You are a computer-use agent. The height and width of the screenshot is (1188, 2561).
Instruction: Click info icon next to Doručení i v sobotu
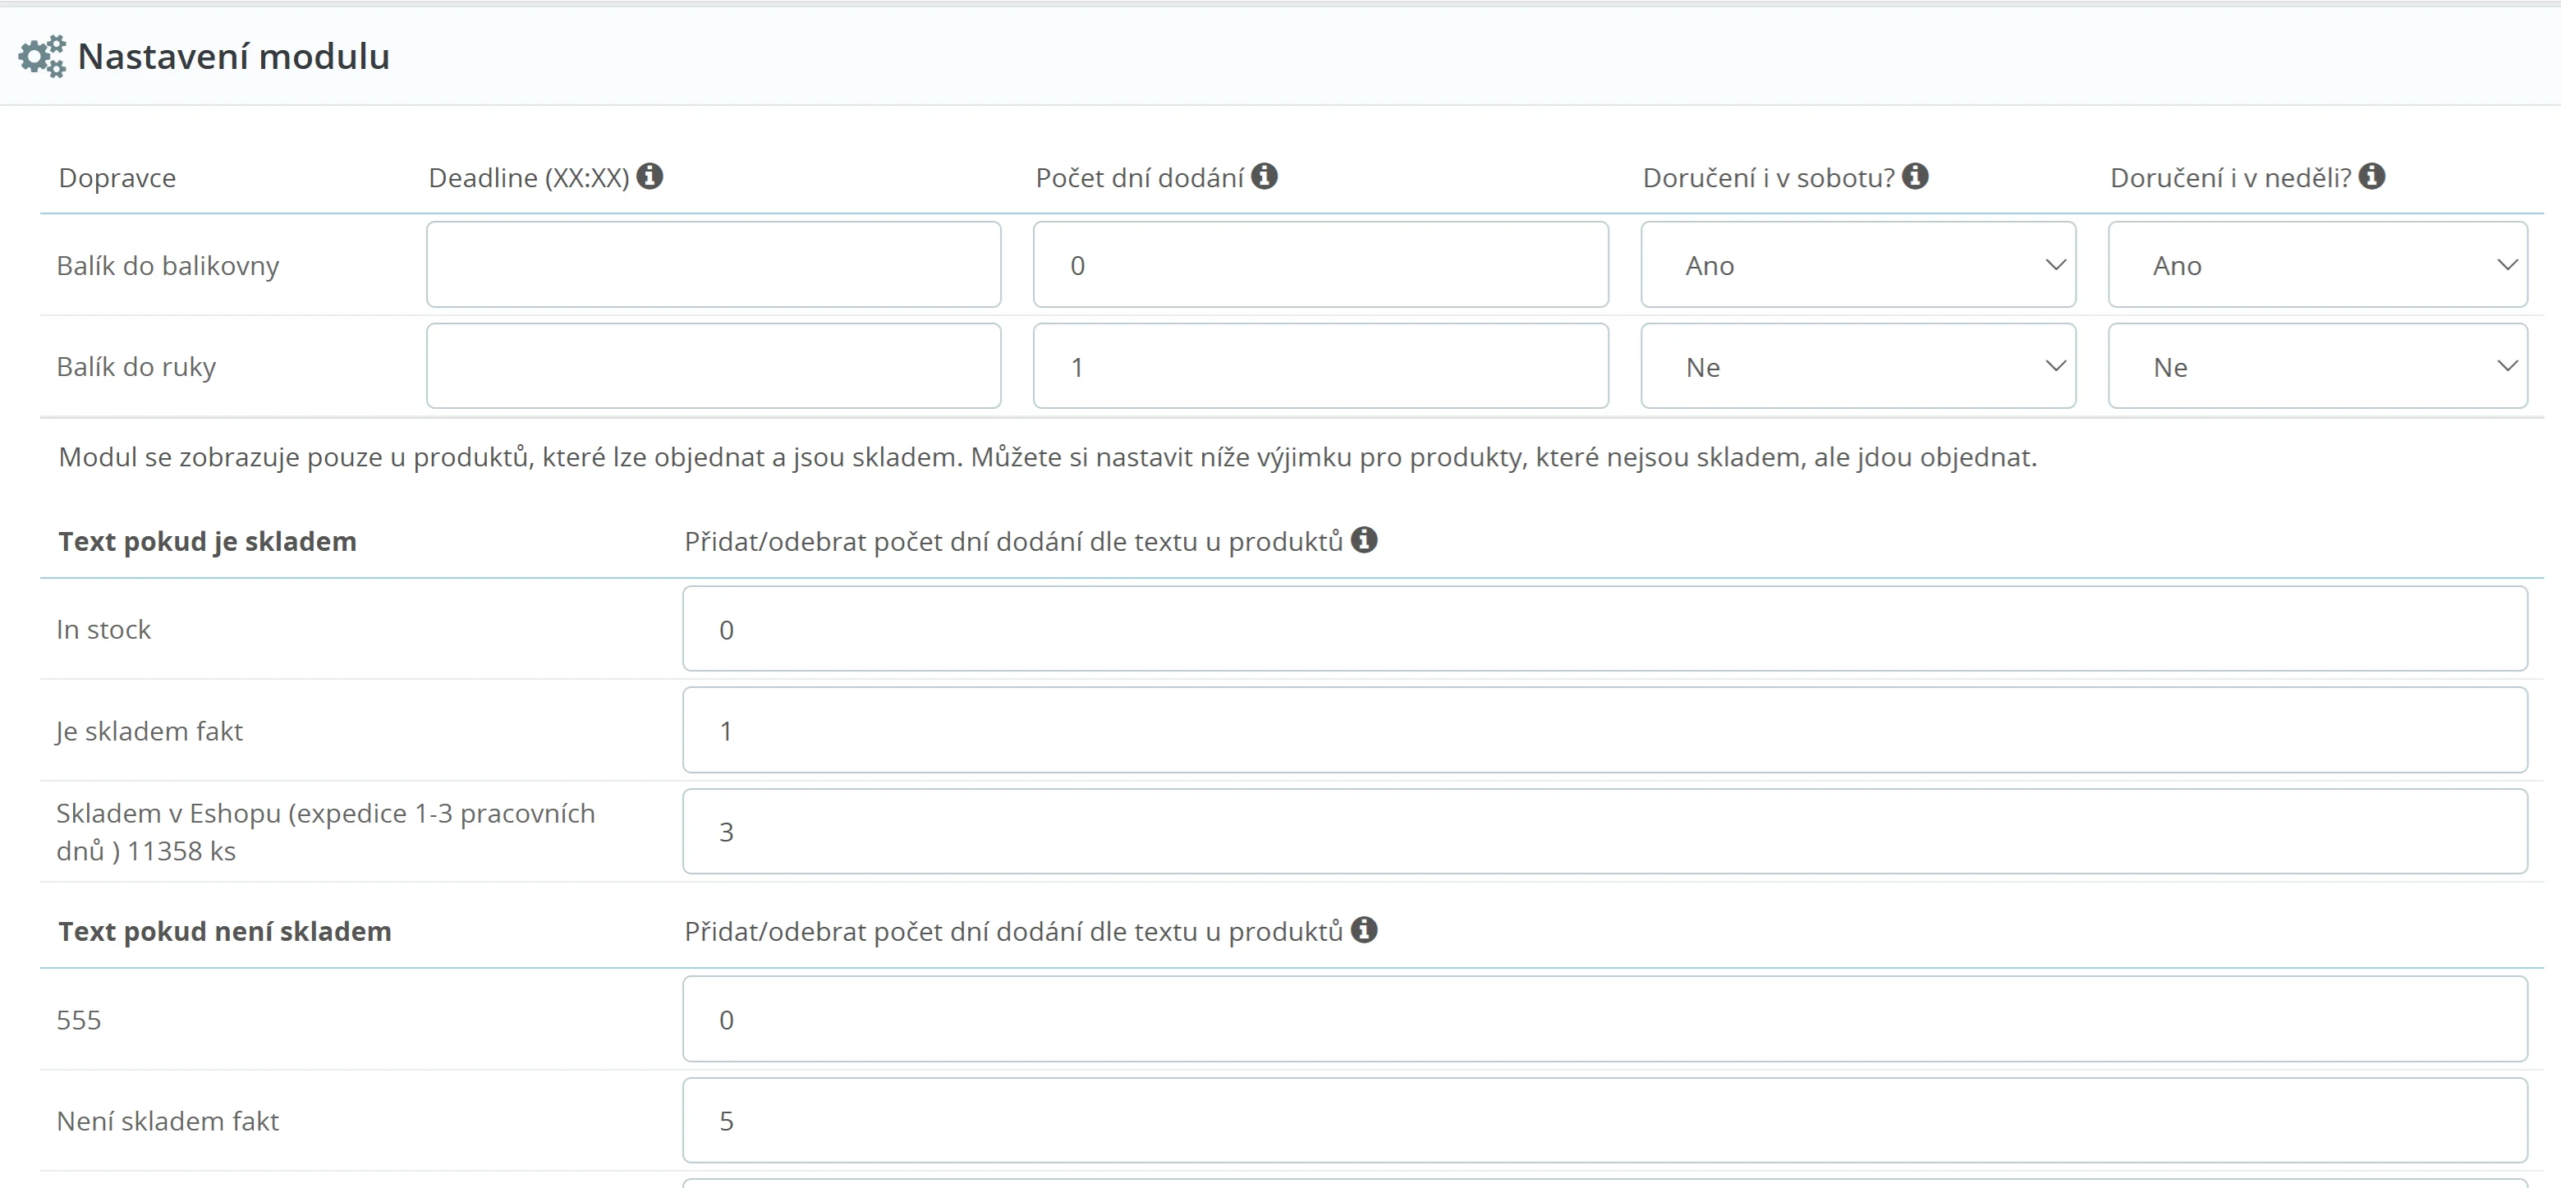point(1915,176)
